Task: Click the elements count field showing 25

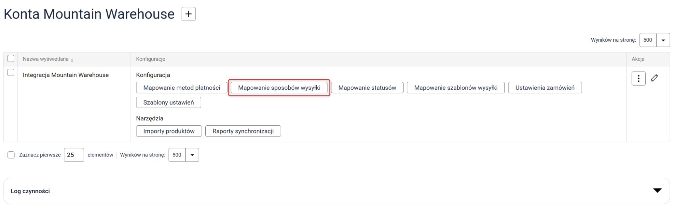Action: point(74,155)
